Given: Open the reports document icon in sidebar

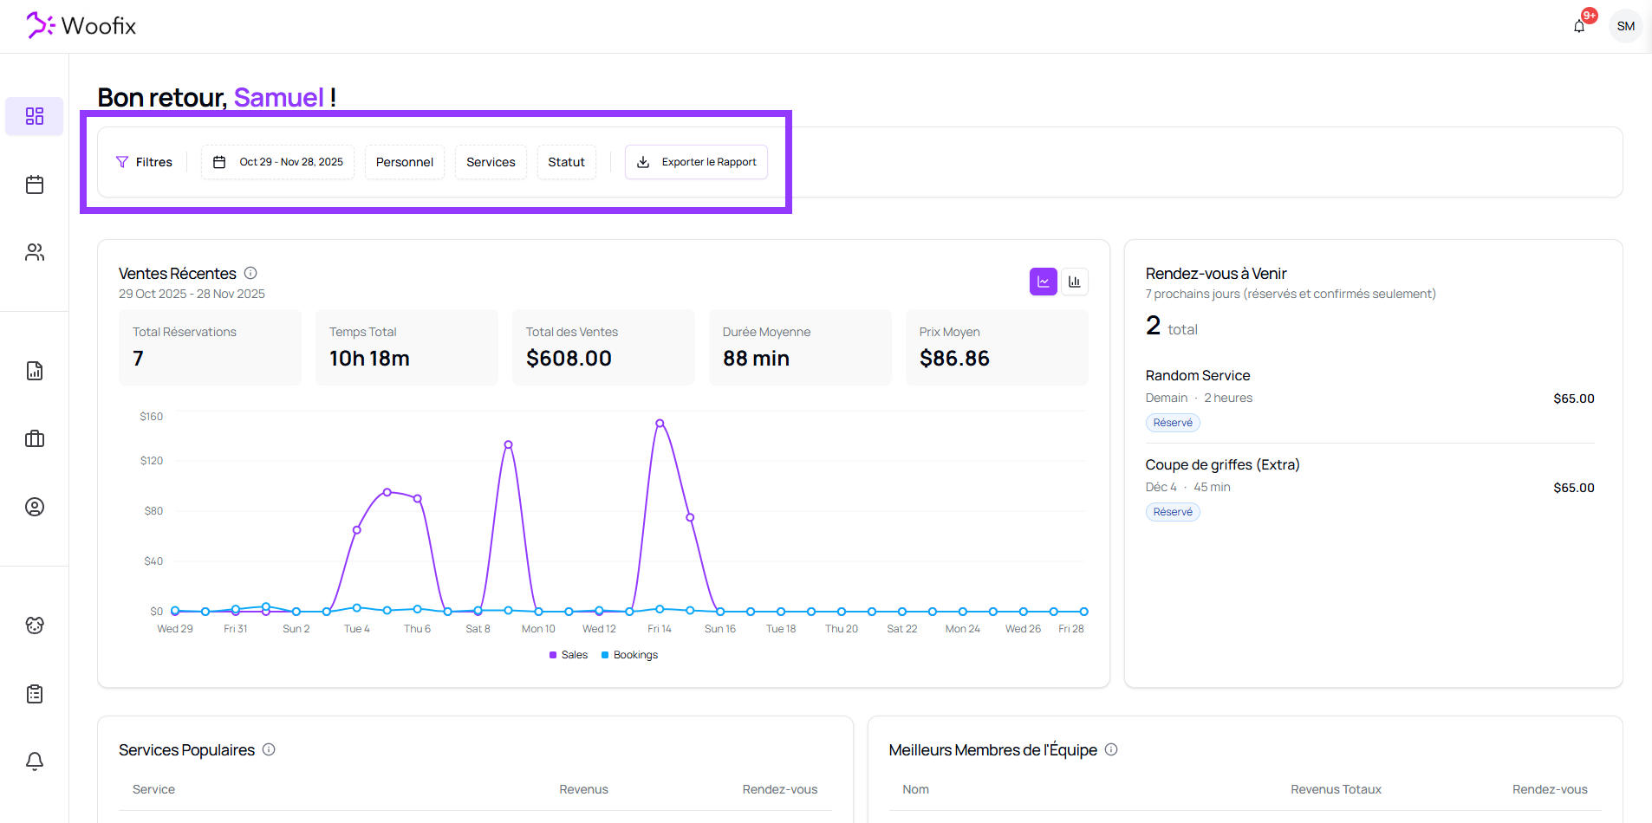Looking at the screenshot, I should coord(35,371).
